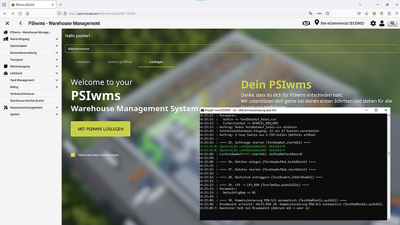Open the browser hamburger menu
This screenshot has height=225, width=400.
point(397,13)
